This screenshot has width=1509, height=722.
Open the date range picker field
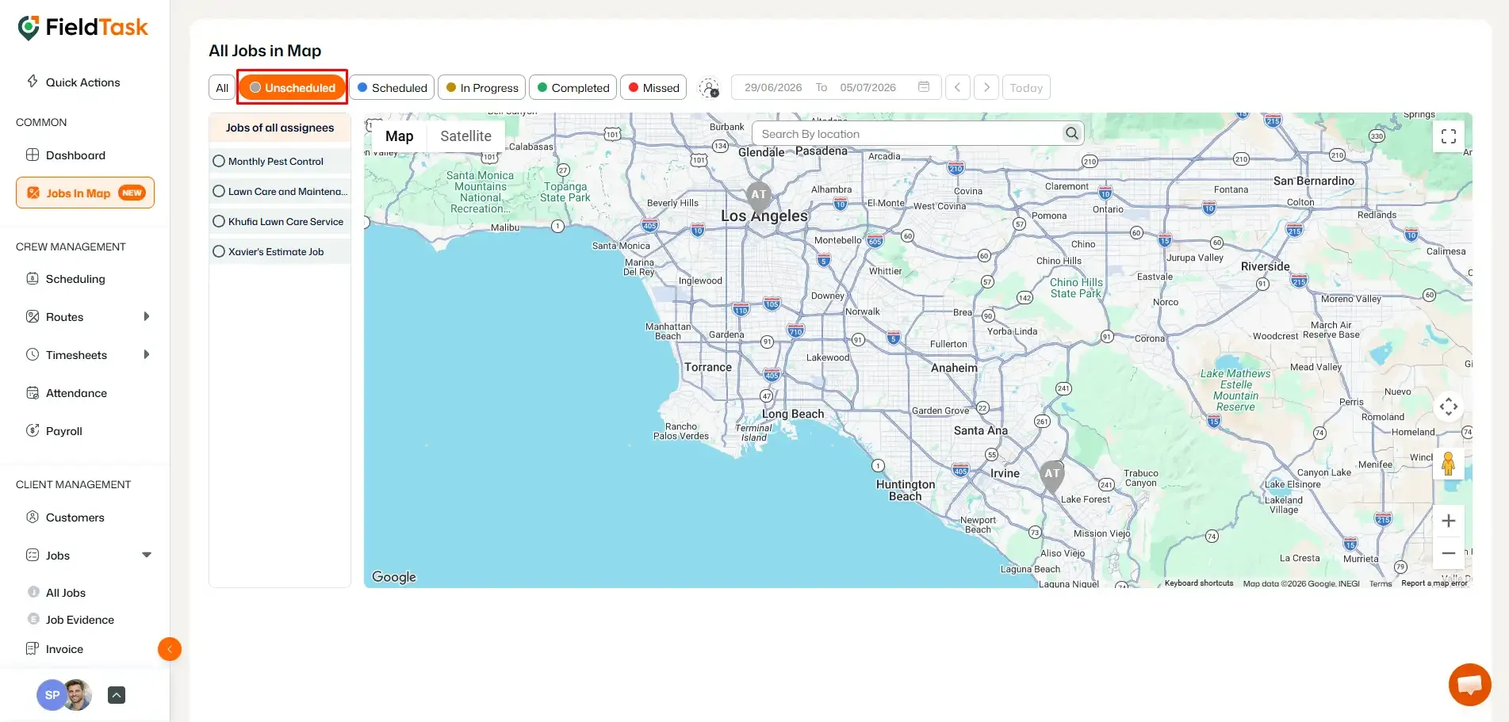coord(836,87)
